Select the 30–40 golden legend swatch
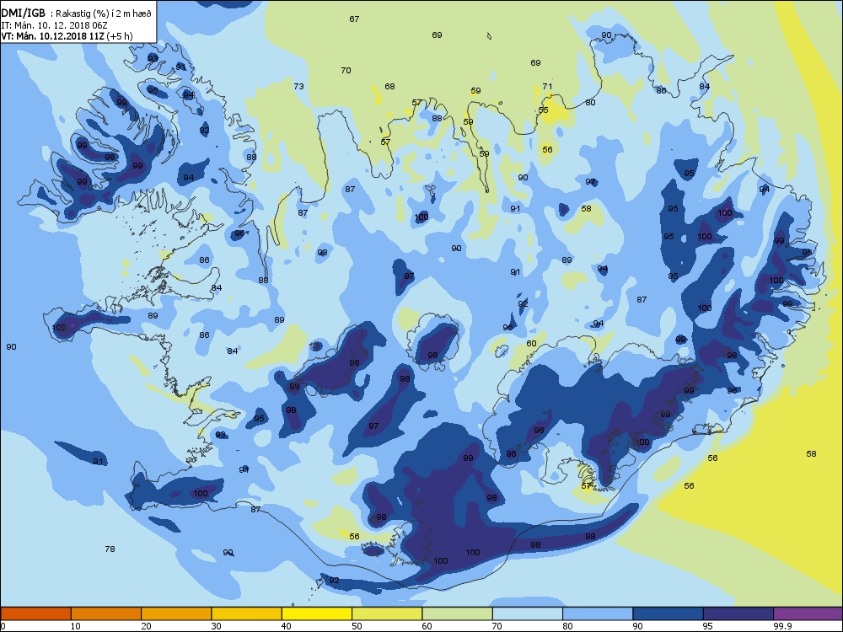 247,613
